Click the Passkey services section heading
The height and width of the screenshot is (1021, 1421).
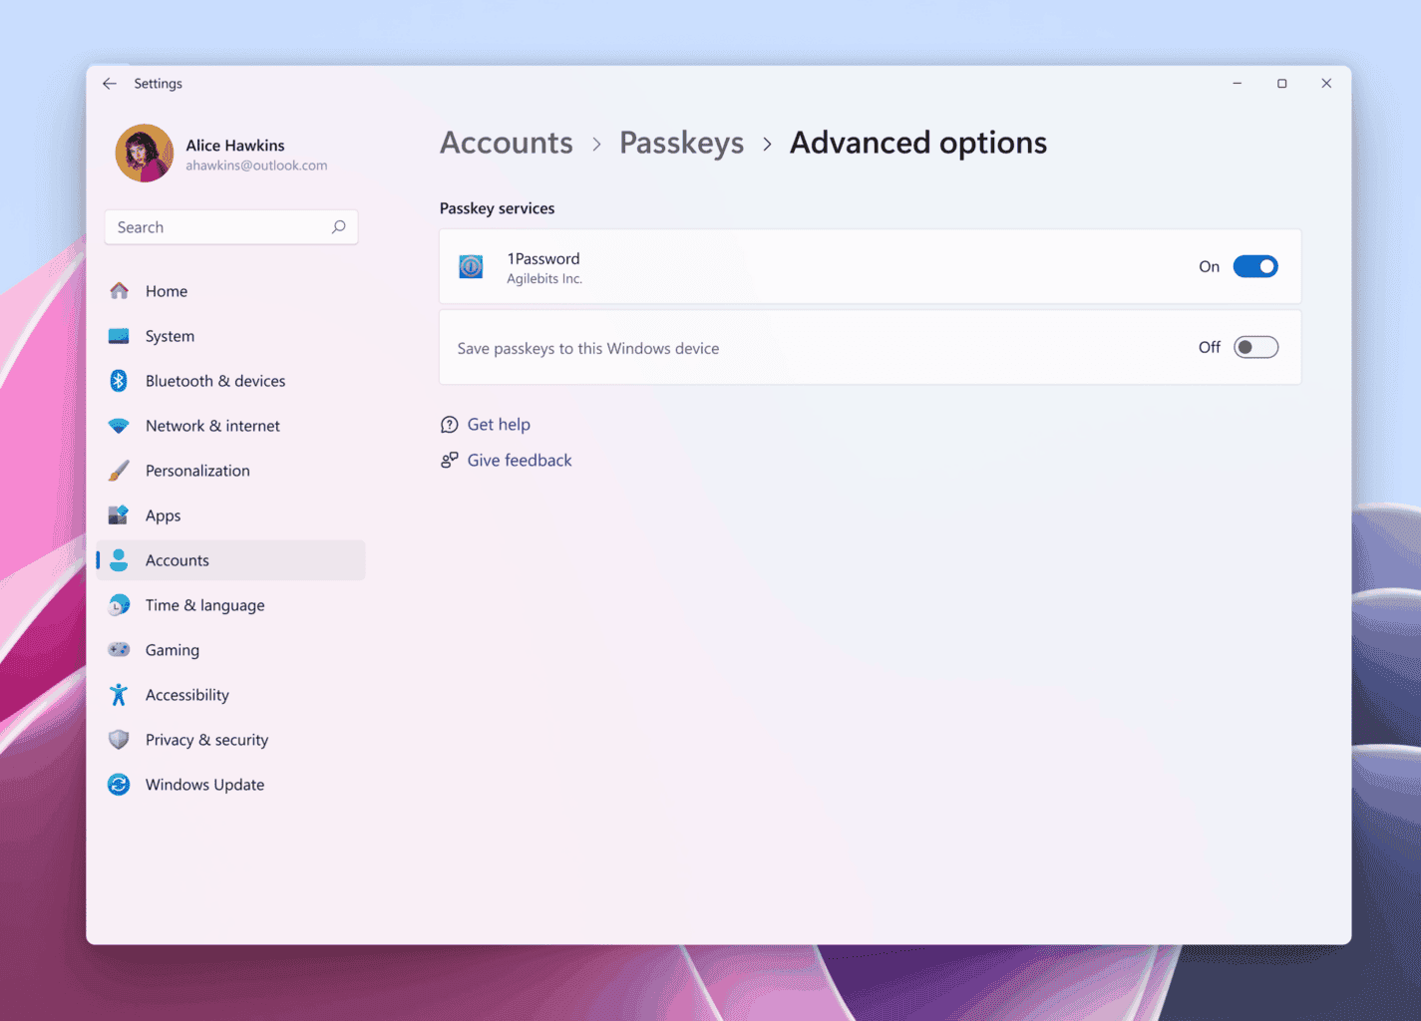[497, 208]
